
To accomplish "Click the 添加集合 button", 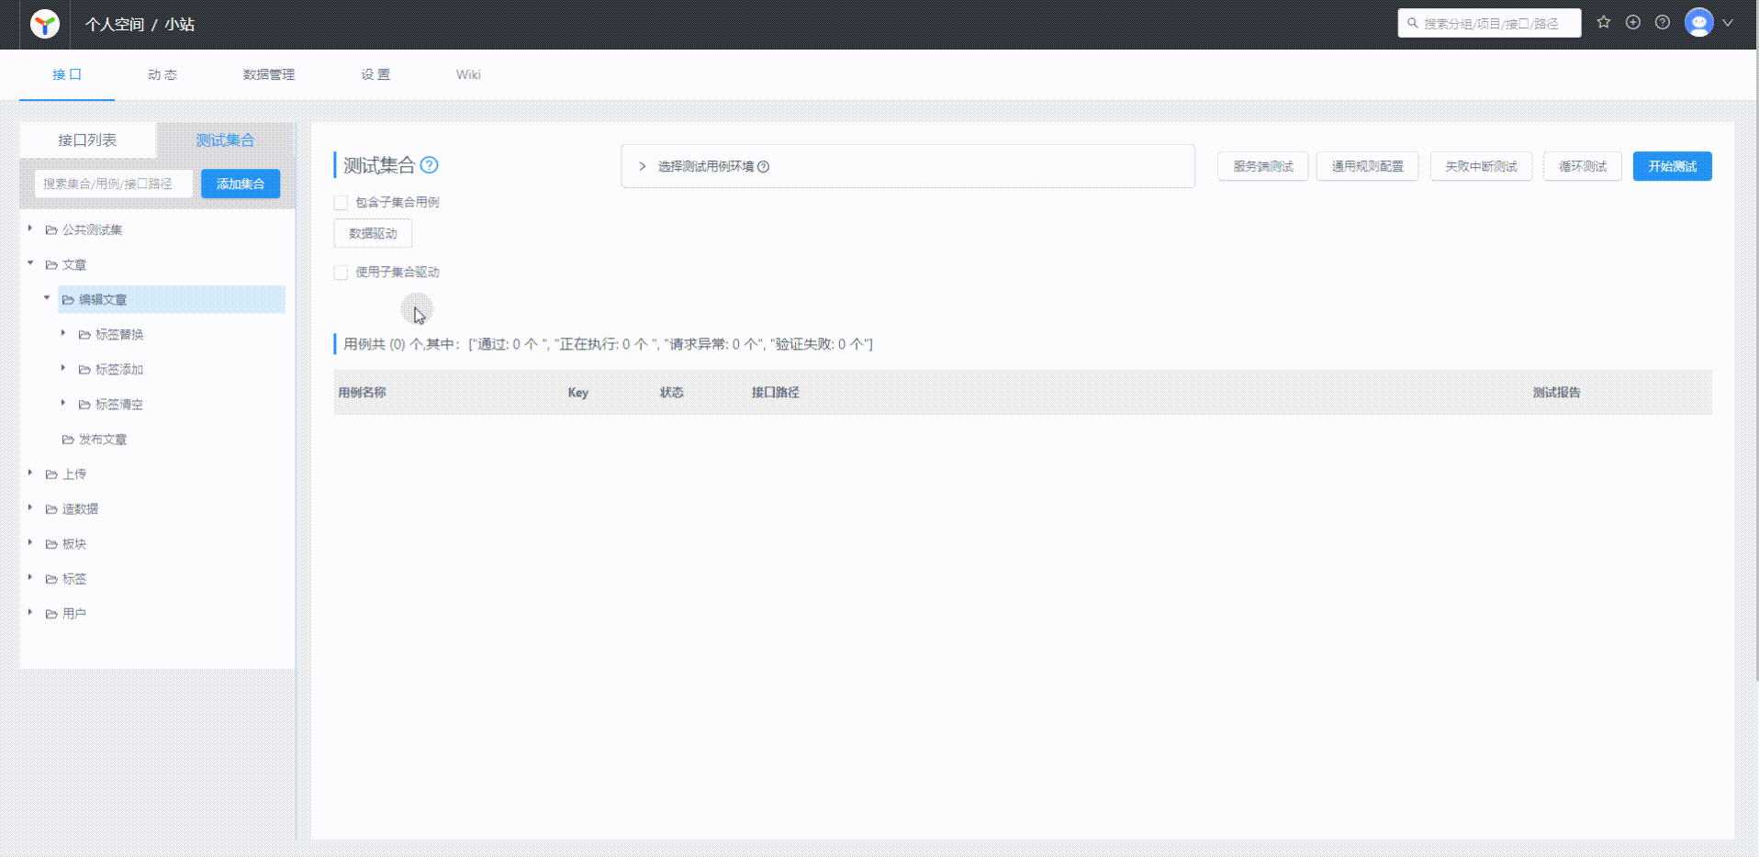I will click(x=240, y=184).
